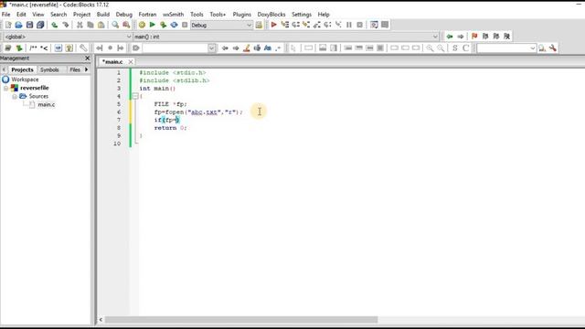Click the New file toolbar icon
The width and height of the screenshot is (585, 329).
(8, 25)
